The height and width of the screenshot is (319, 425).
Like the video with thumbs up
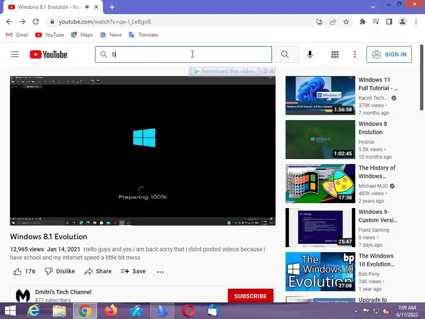tap(24, 271)
